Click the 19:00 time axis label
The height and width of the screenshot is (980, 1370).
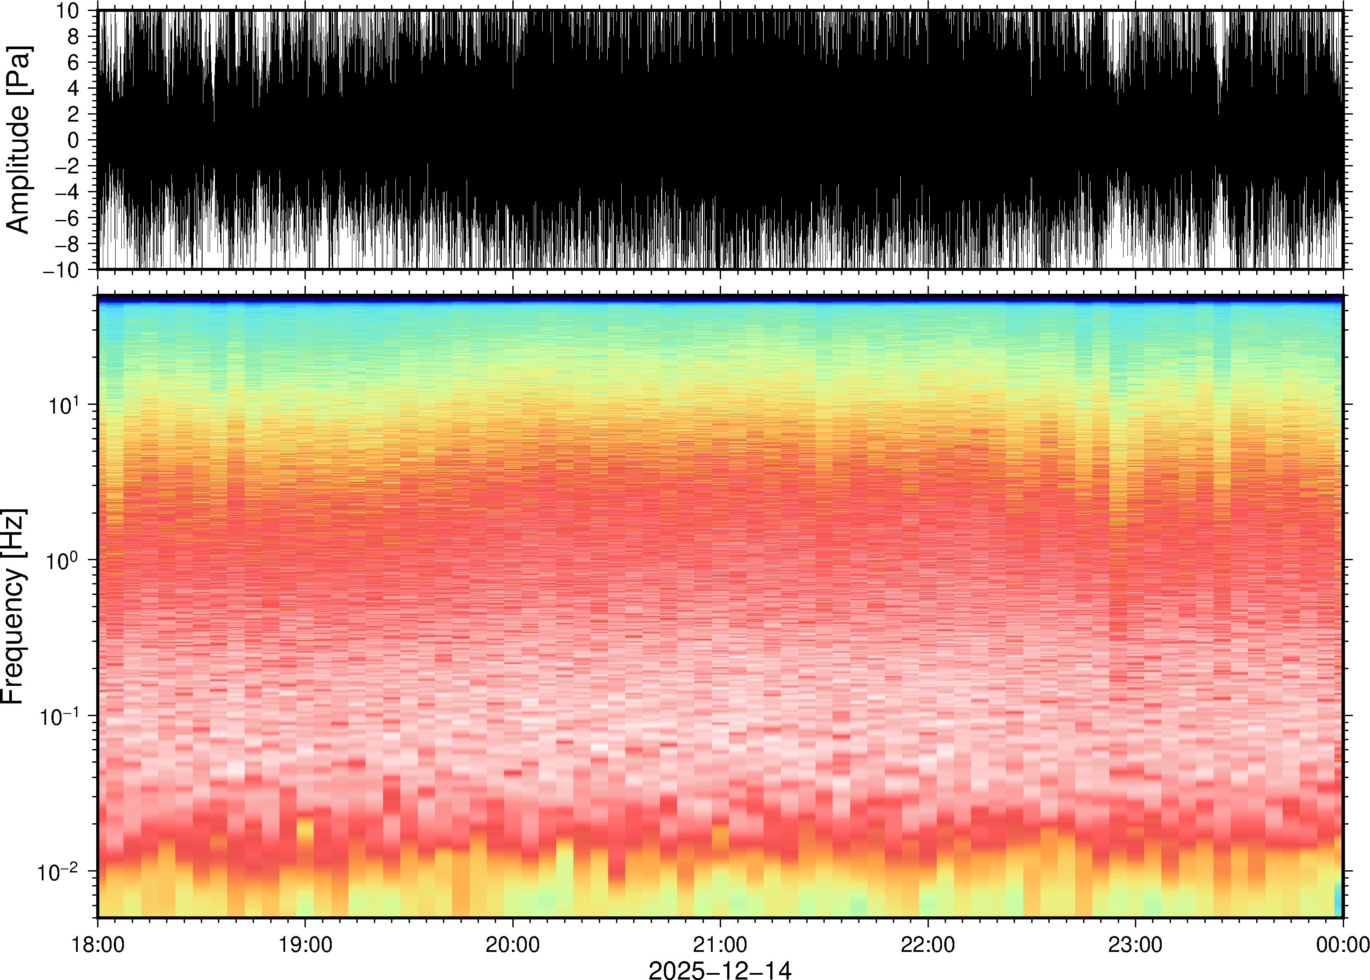(305, 944)
